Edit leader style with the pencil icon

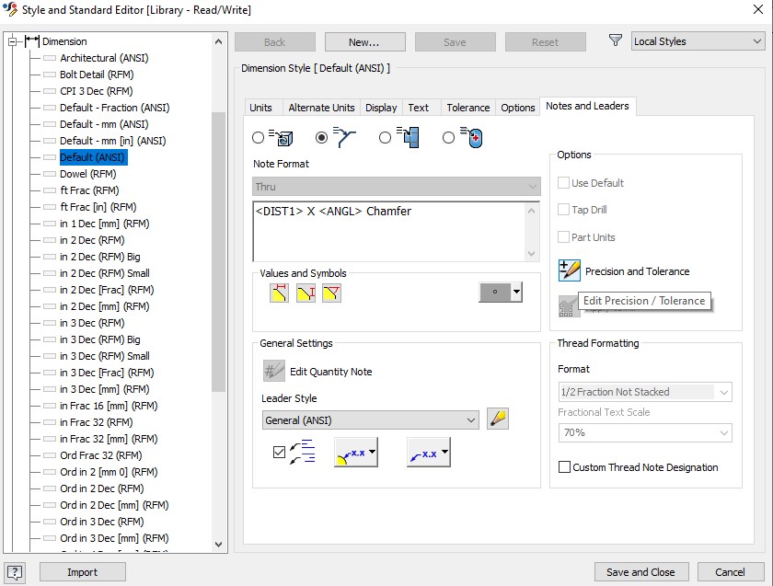498,419
